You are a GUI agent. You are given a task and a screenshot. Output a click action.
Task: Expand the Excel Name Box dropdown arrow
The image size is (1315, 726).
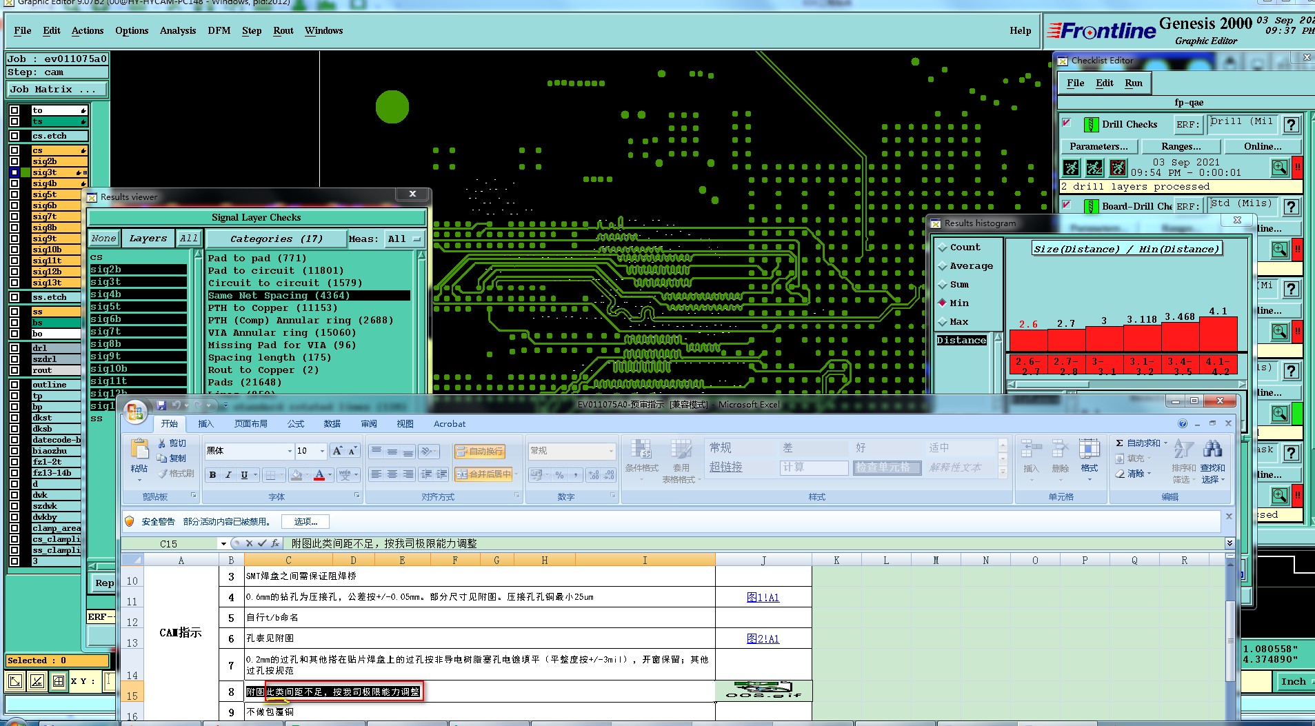(x=223, y=544)
